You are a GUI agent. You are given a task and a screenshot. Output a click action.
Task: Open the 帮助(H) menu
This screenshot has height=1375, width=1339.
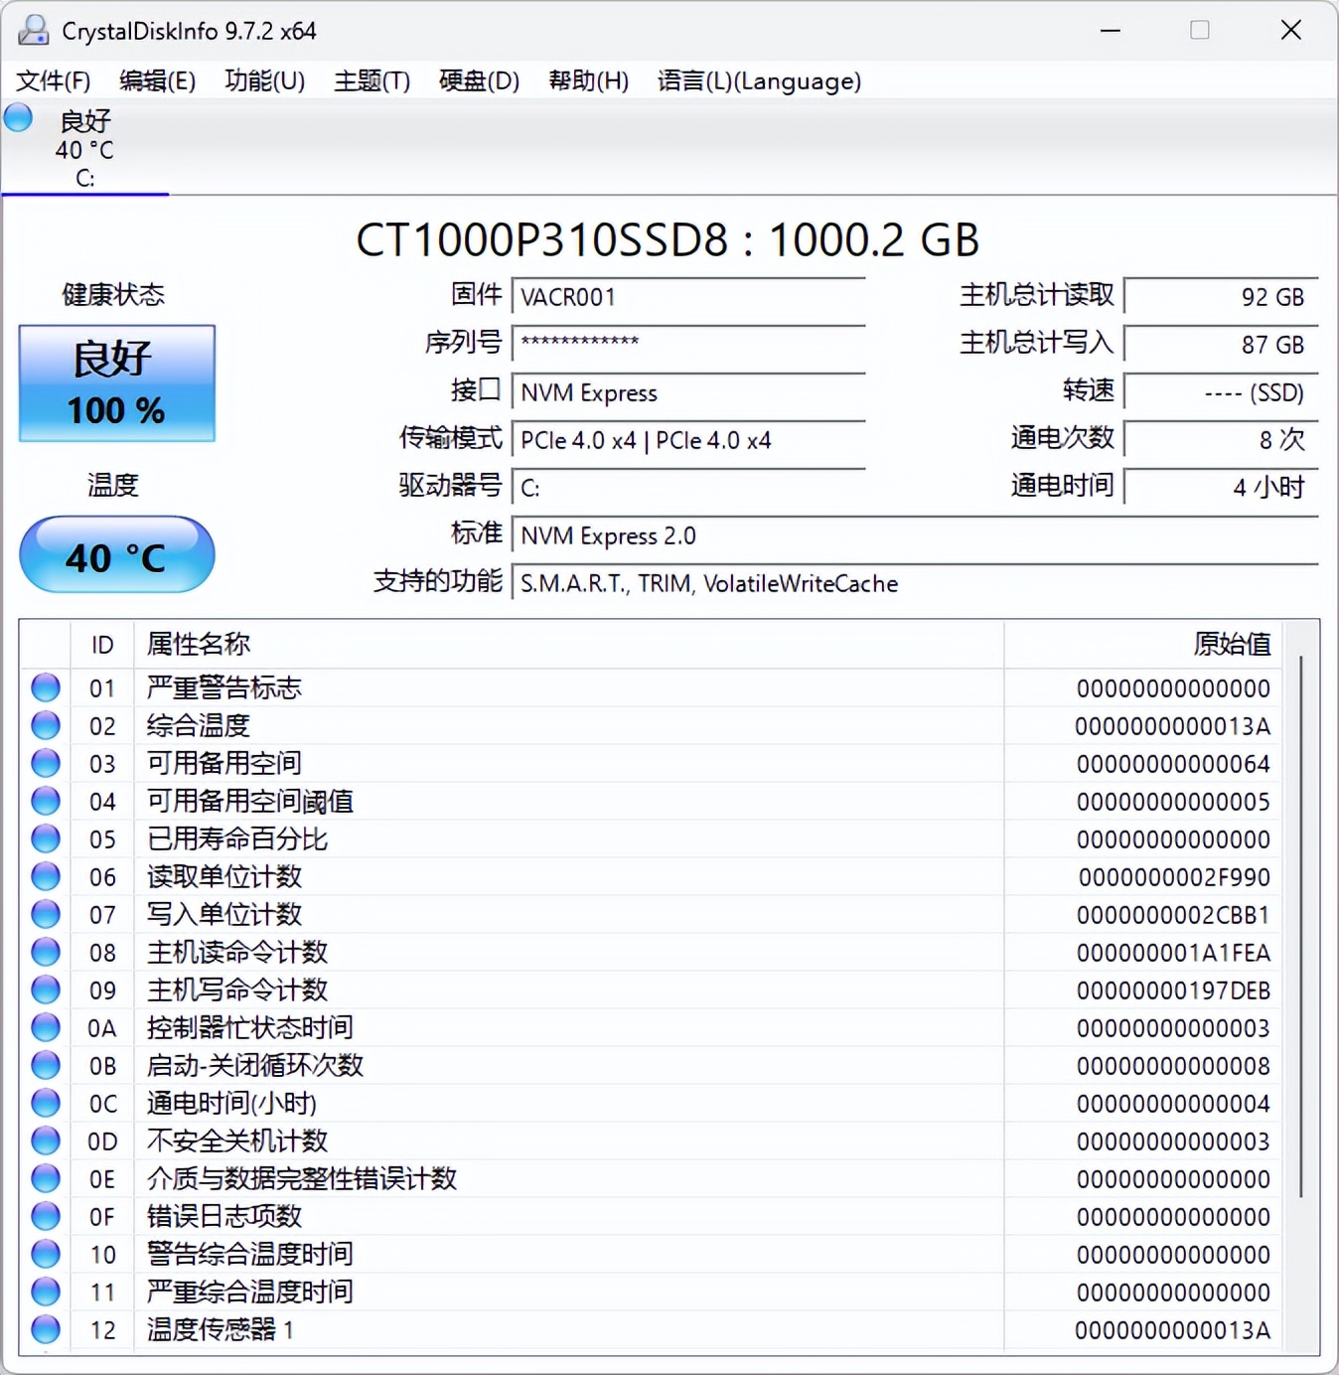pos(588,80)
